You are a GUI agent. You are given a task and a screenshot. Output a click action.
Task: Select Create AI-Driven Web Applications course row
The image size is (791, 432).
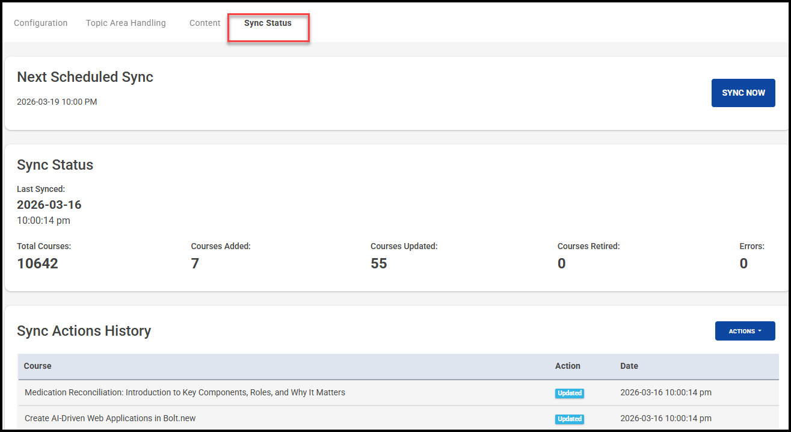[x=110, y=418]
